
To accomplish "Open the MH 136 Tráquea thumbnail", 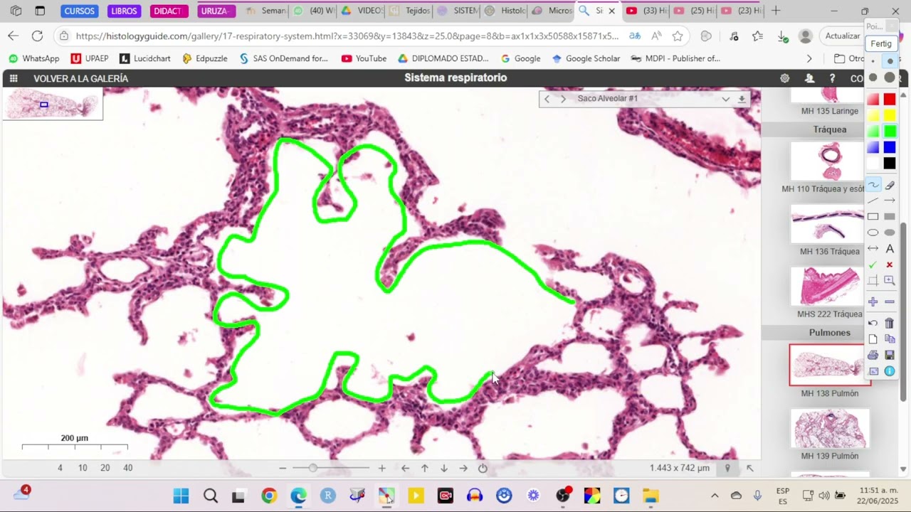I will [830, 224].
